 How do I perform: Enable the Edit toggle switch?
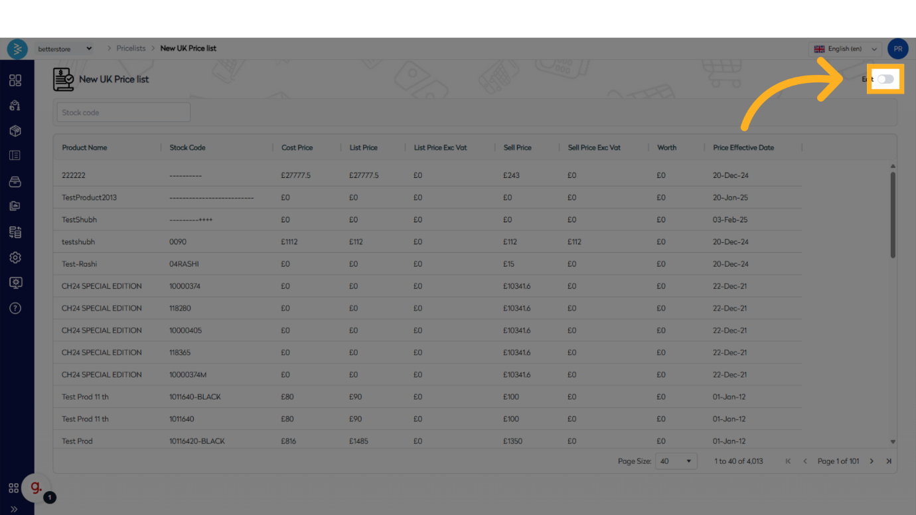885,79
